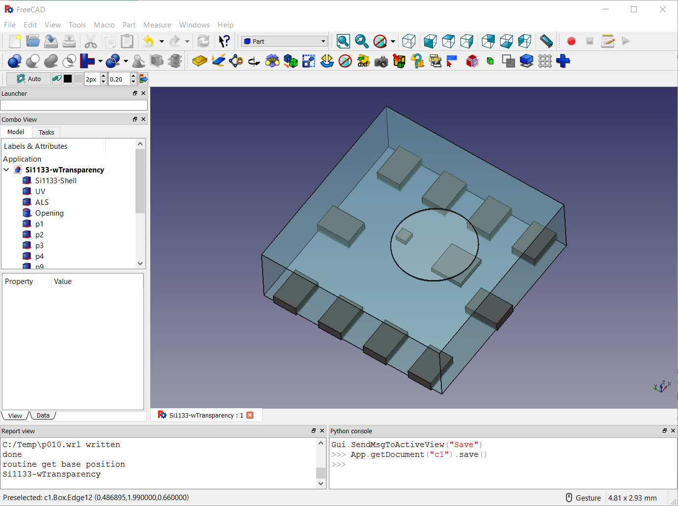
Task: Open the Windows menu
Action: pyautogui.click(x=194, y=25)
